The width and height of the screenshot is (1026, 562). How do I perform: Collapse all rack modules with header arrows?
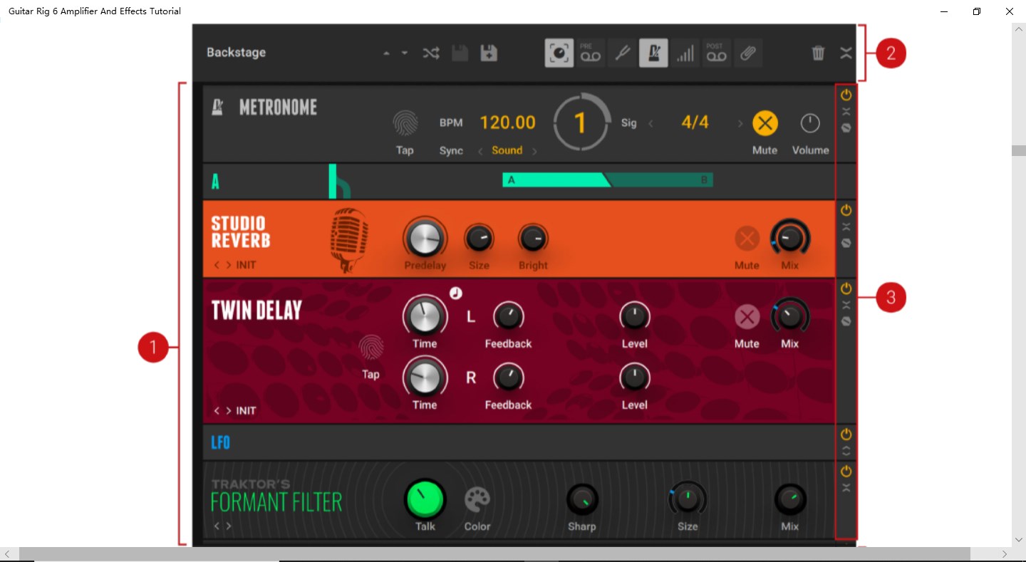(846, 53)
